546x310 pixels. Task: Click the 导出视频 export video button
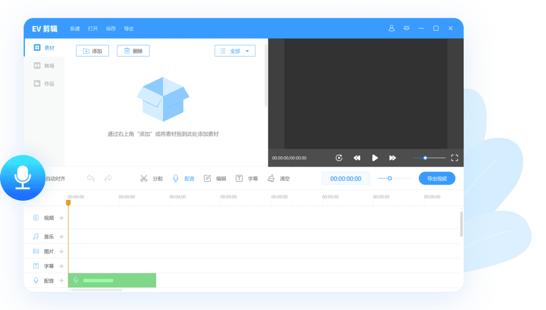pyautogui.click(x=437, y=178)
